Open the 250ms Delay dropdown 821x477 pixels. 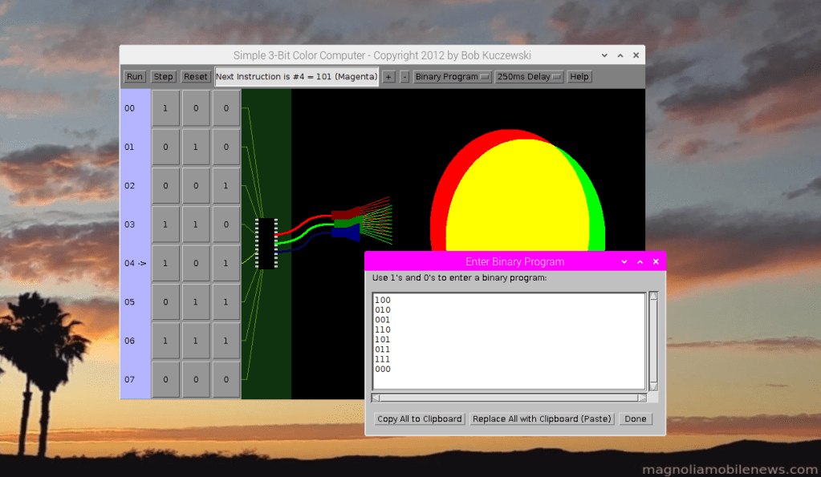529,77
